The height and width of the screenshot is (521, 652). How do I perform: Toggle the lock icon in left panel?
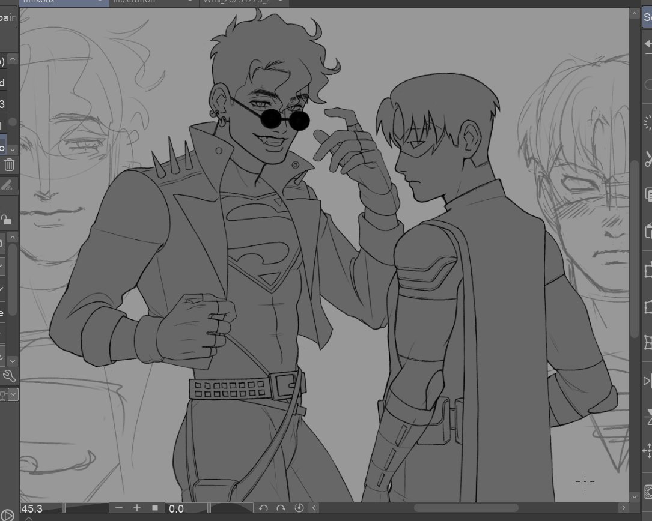(6, 219)
